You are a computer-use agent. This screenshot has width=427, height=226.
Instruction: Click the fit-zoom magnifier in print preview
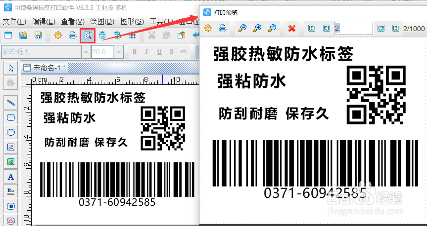coord(272,28)
